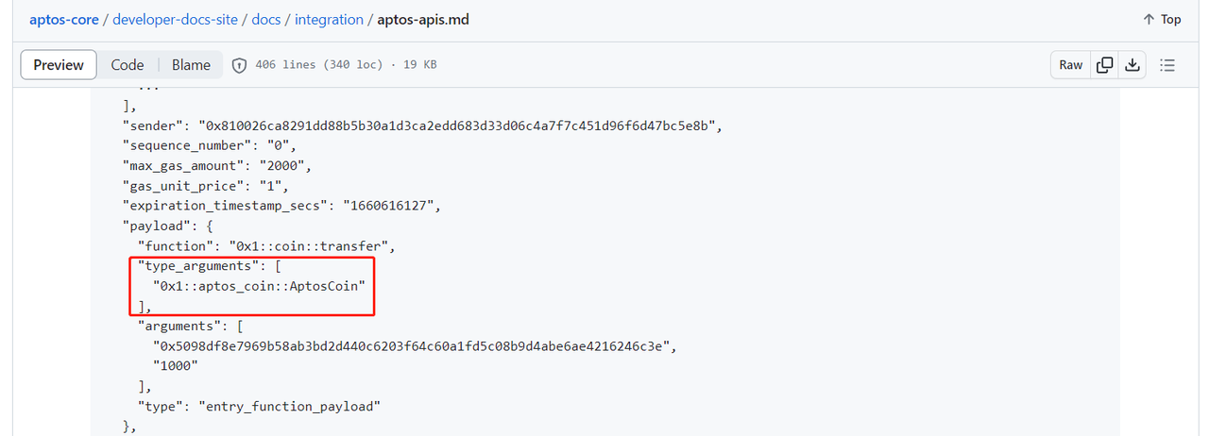Image resolution: width=1209 pixels, height=436 pixels.
Task: Click the "0x1::aptos_coin::AptosCoin" value
Action: 259,286
